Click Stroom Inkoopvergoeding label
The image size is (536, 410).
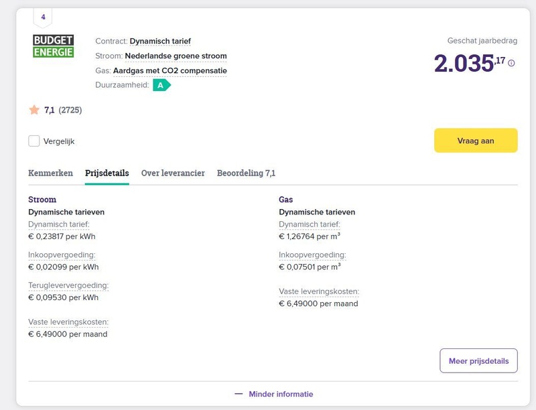pyautogui.click(x=62, y=255)
